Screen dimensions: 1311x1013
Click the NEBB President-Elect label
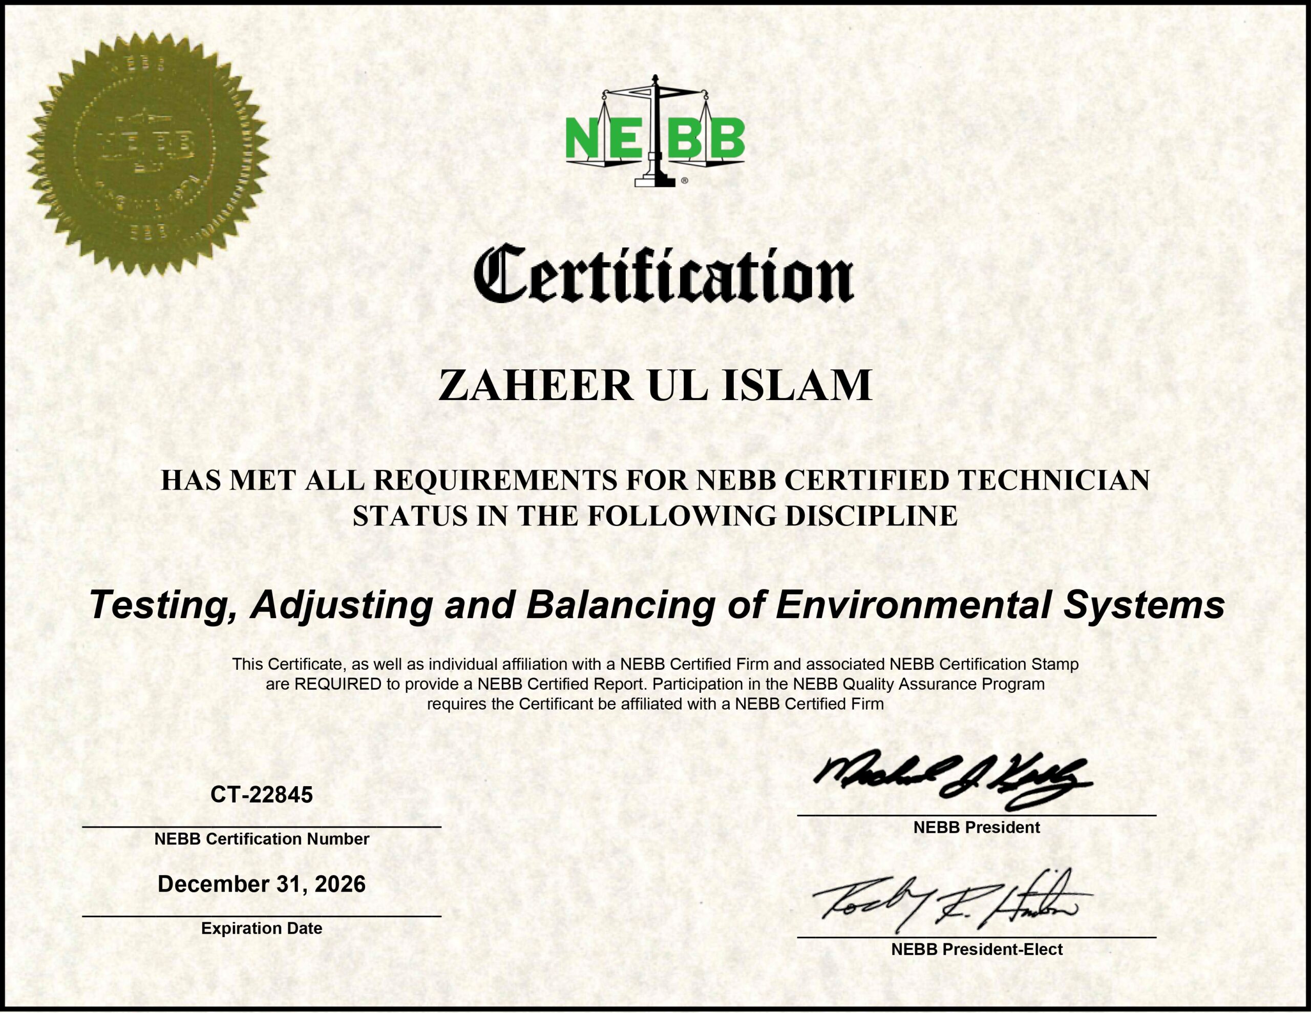click(976, 949)
